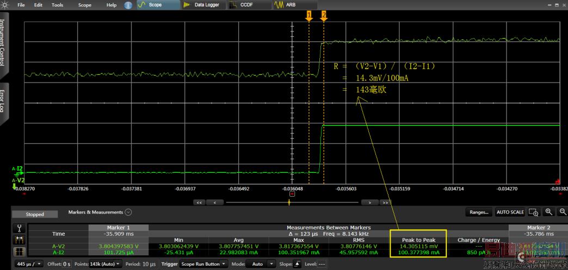
Task: Click the Charge / Energy column header
Action: pos(479,240)
